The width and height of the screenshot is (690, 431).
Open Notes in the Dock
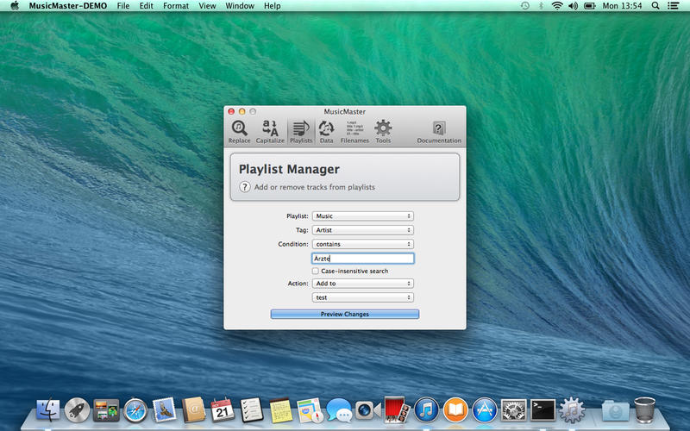(281, 410)
